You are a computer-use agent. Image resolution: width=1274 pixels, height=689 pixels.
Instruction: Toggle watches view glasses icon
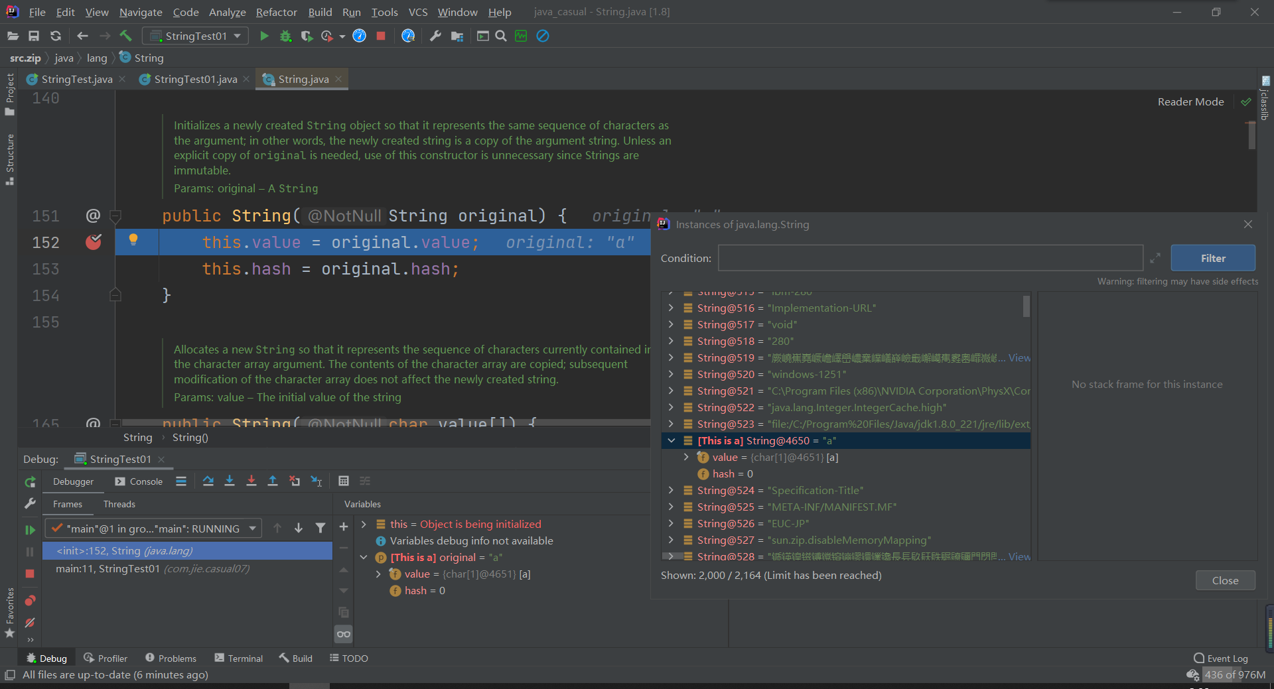pyautogui.click(x=344, y=634)
